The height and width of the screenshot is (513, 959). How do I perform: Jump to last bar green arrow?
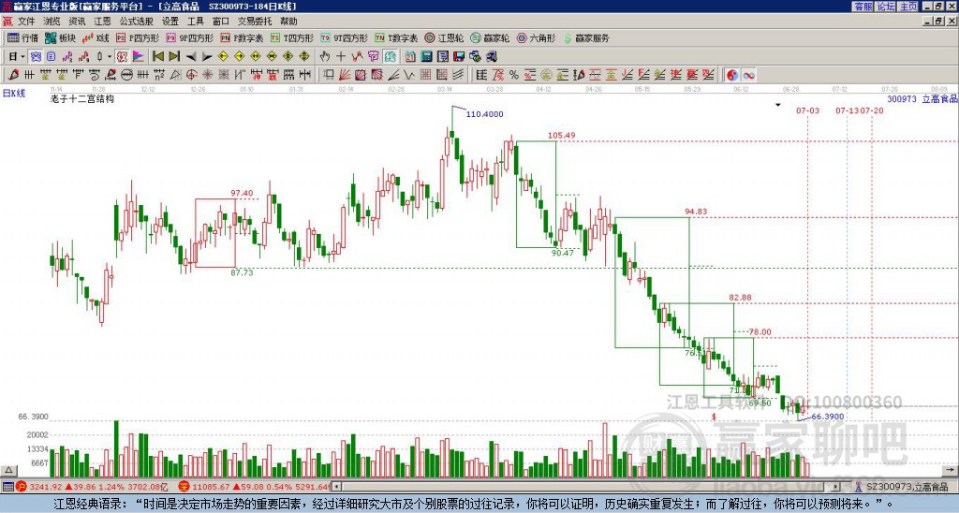coord(173,57)
